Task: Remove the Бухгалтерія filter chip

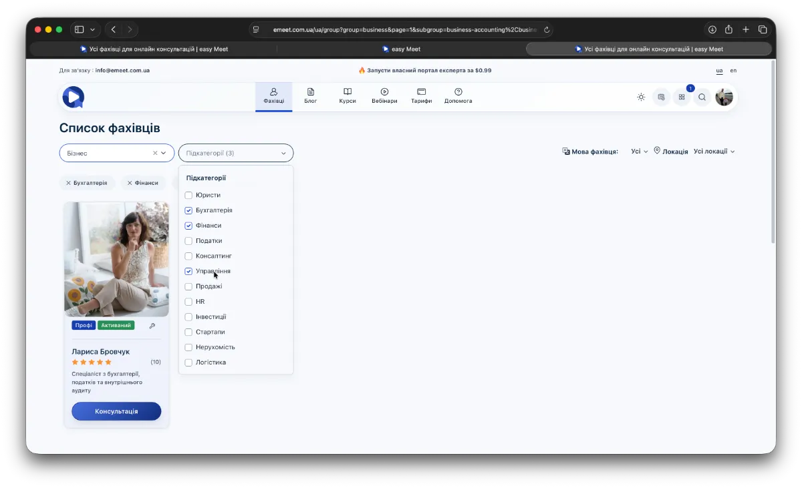Action: pos(68,183)
